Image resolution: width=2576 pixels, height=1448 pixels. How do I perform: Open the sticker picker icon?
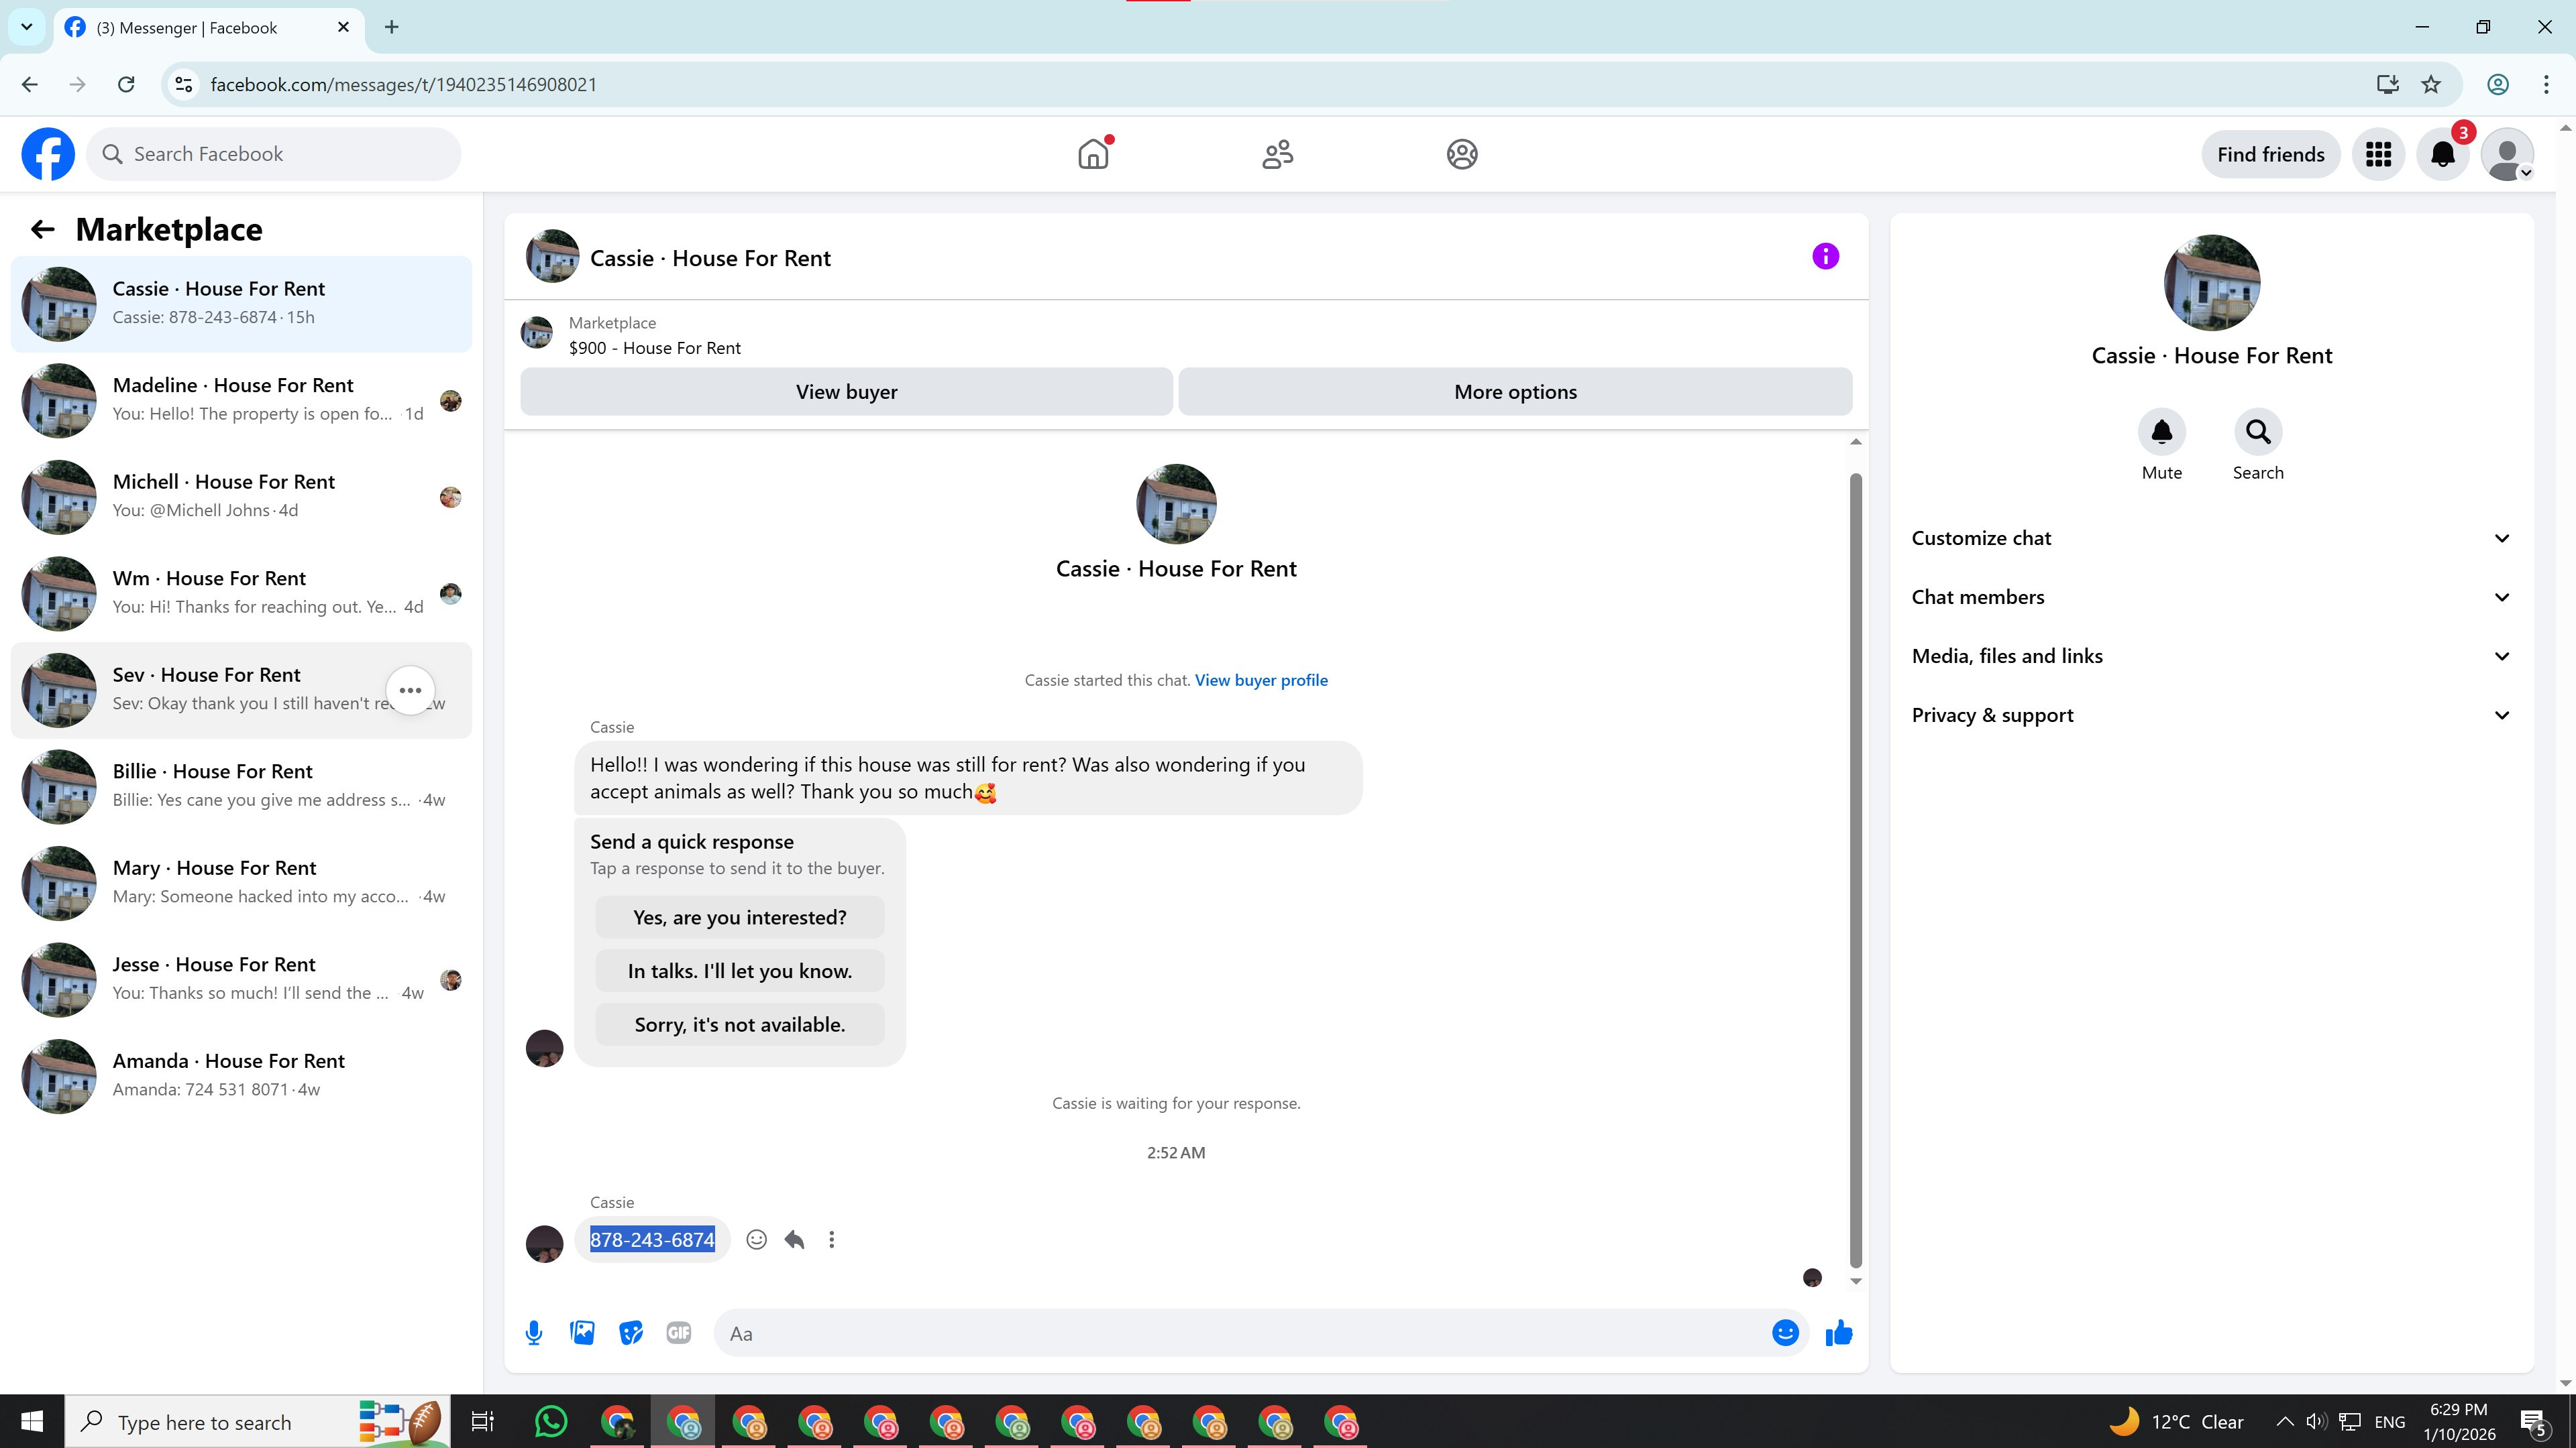[x=630, y=1332]
